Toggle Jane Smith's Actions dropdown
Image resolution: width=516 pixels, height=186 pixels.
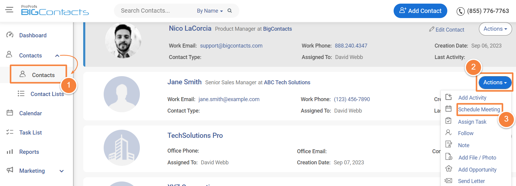(495, 82)
